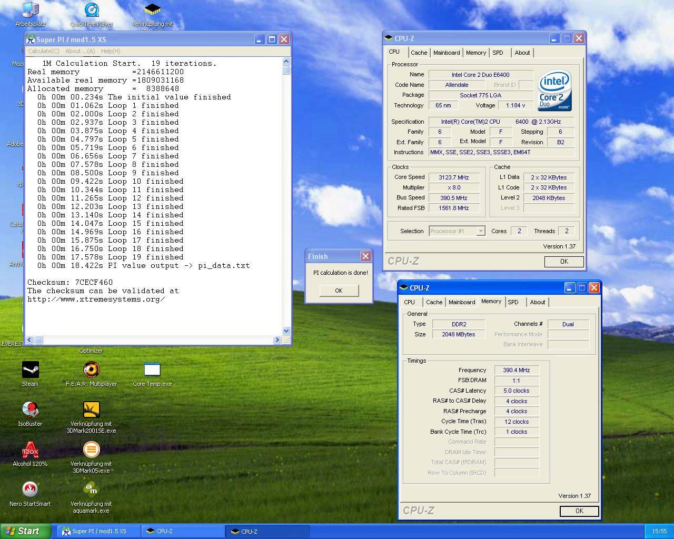Switch to Mainboard tab in upper CPU-Z
674x539 pixels.
pos(447,53)
